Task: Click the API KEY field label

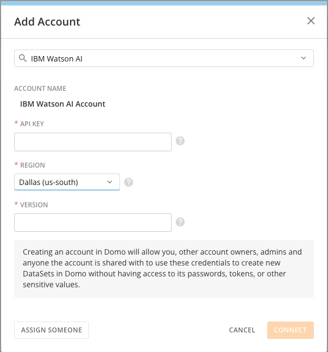Action: (x=32, y=124)
